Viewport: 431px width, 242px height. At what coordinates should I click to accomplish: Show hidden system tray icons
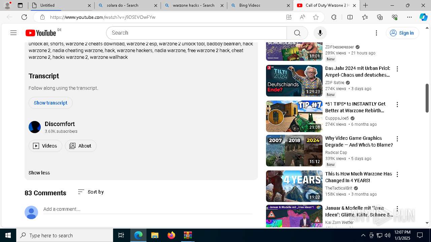(363, 235)
